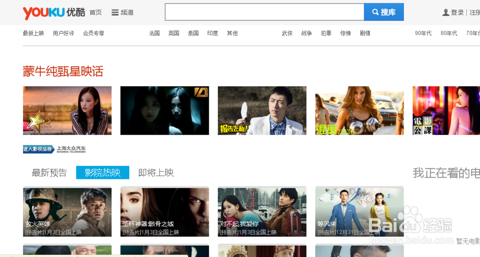Open the 对不起,我爱你 trailer thumbnail
Screen dimensions: 480x257
coord(262,212)
